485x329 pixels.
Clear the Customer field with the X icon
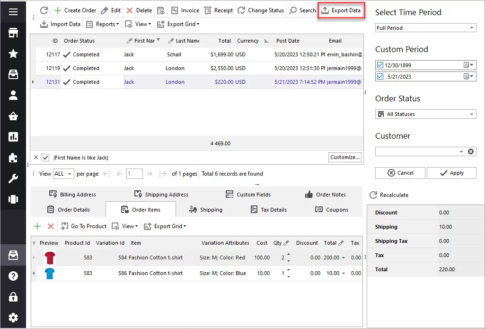(x=471, y=151)
